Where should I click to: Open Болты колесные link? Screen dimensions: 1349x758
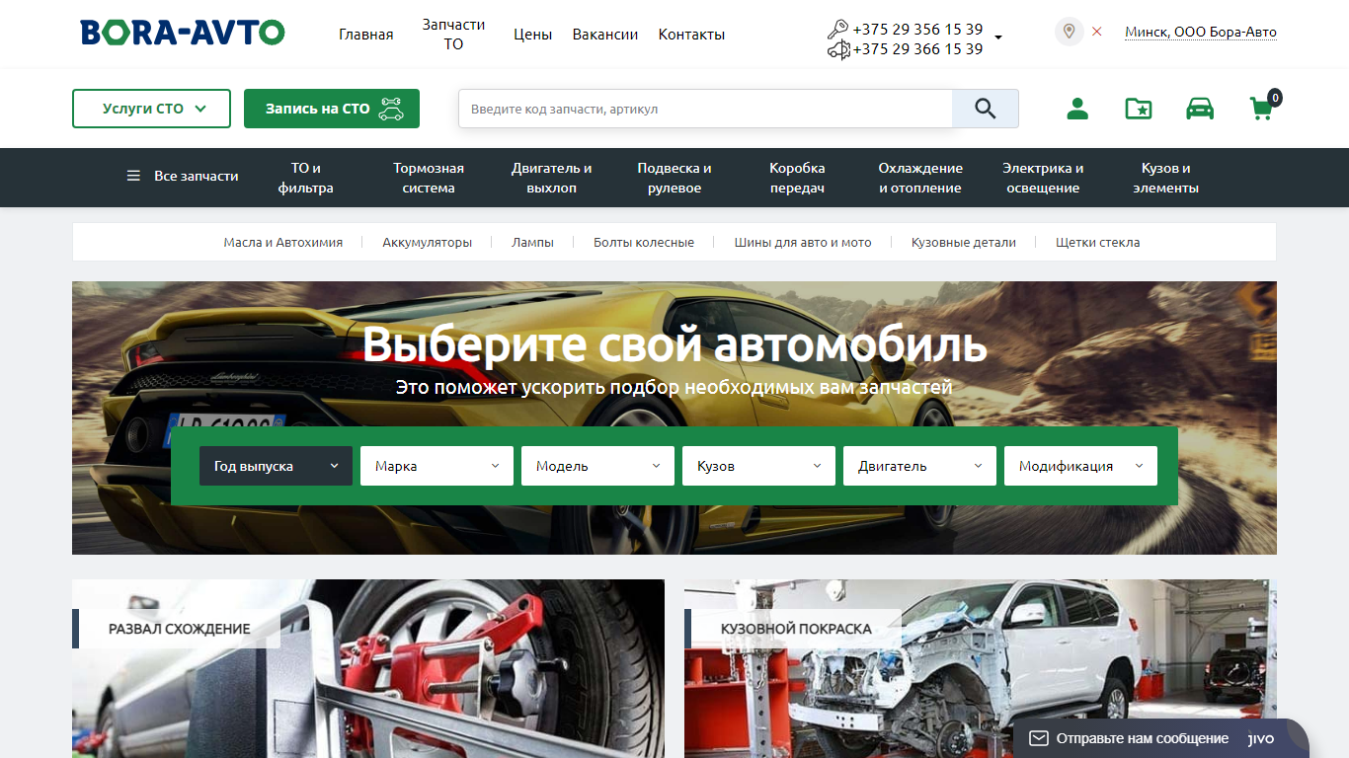click(644, 242)
